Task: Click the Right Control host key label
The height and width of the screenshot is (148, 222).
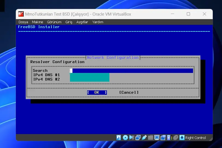Action: point(195,138)
